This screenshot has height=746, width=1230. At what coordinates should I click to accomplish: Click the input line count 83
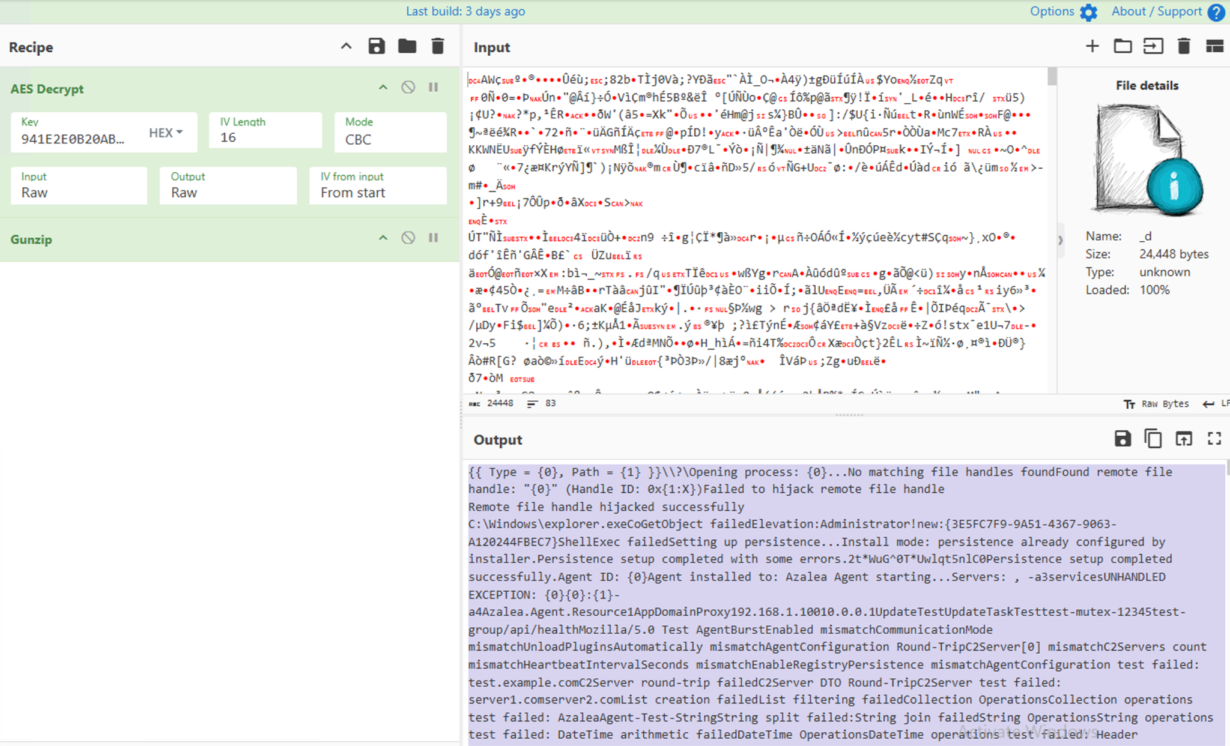[x=550, y=403]
